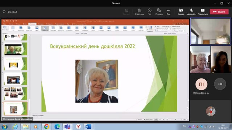
Task: Open the Чат chat panel
Action: tap(150, 12)
